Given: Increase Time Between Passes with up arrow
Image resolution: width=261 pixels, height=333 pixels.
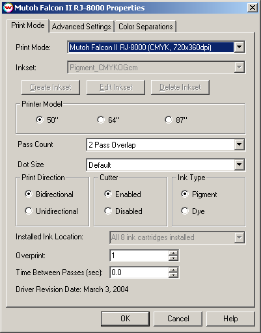Looking at the screenshot, I should 173,270.
